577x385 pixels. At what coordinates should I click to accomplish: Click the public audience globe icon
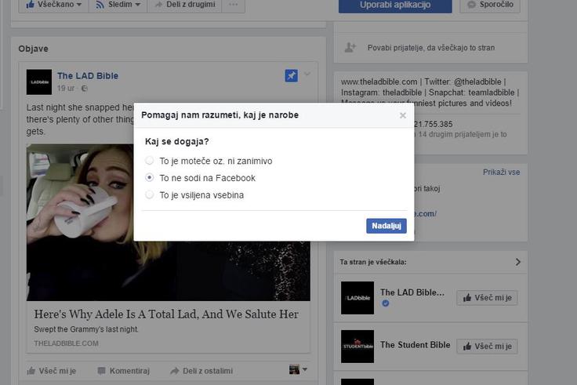coord(84,89)
